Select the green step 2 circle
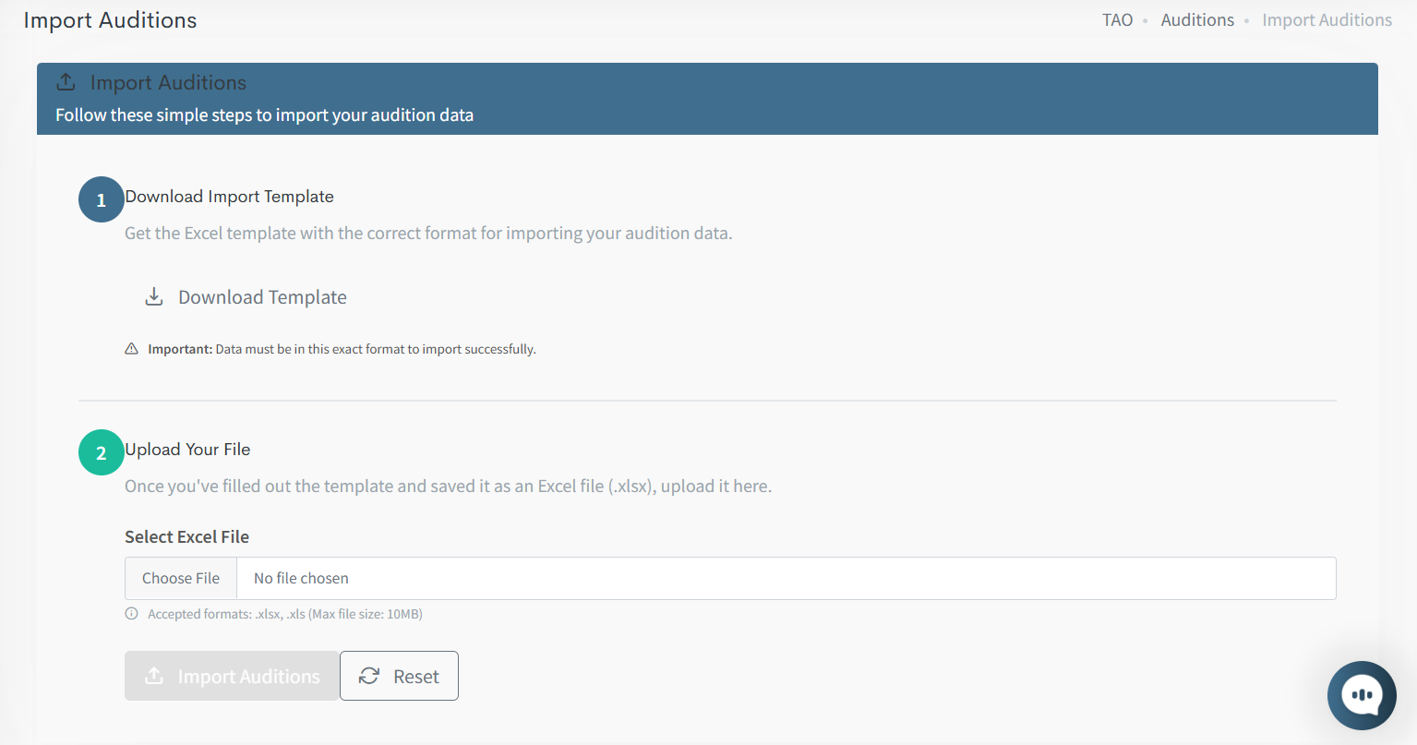The image size is (1417, 745). pyautogui.click(x=102, y=452)
